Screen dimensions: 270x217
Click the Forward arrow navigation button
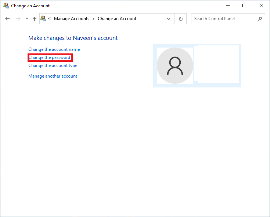coord(18,19)
